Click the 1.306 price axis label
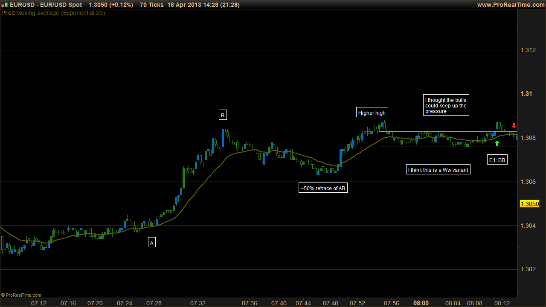The height and width of the screenshot is (307, 546). point(528,182)
